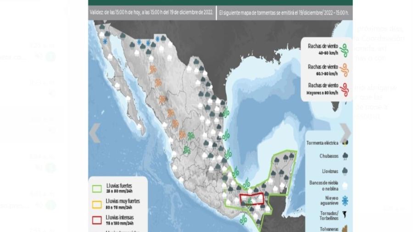413x232 pixels.
Task: Click the 'El siguiente mapa de tormentas' notice
Action: click(284, 12)
